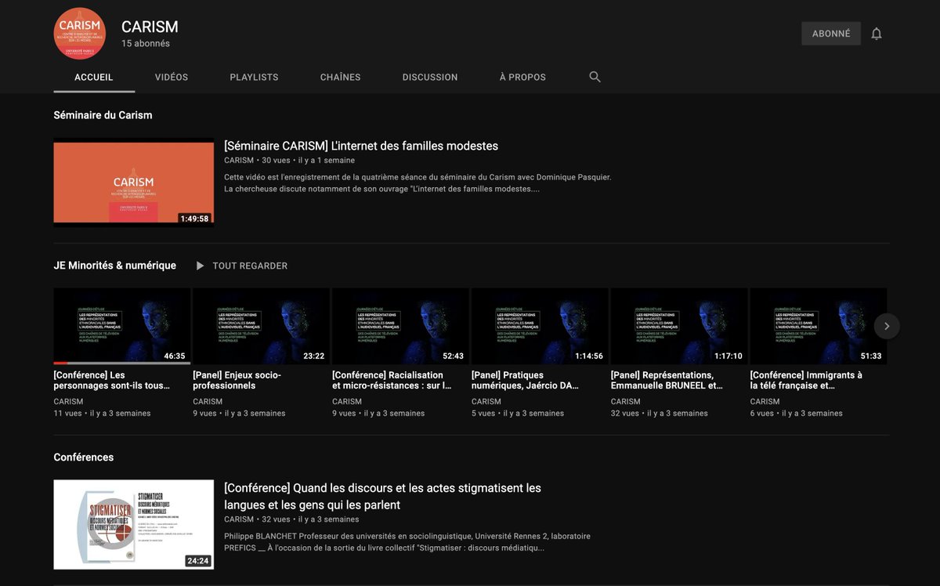Image resolution: width=940 pixels, height=586 pixels.
Task: Go to the Discussion tab
Action: 430,77
